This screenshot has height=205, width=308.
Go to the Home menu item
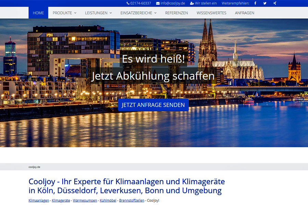[x=38, y=13]
